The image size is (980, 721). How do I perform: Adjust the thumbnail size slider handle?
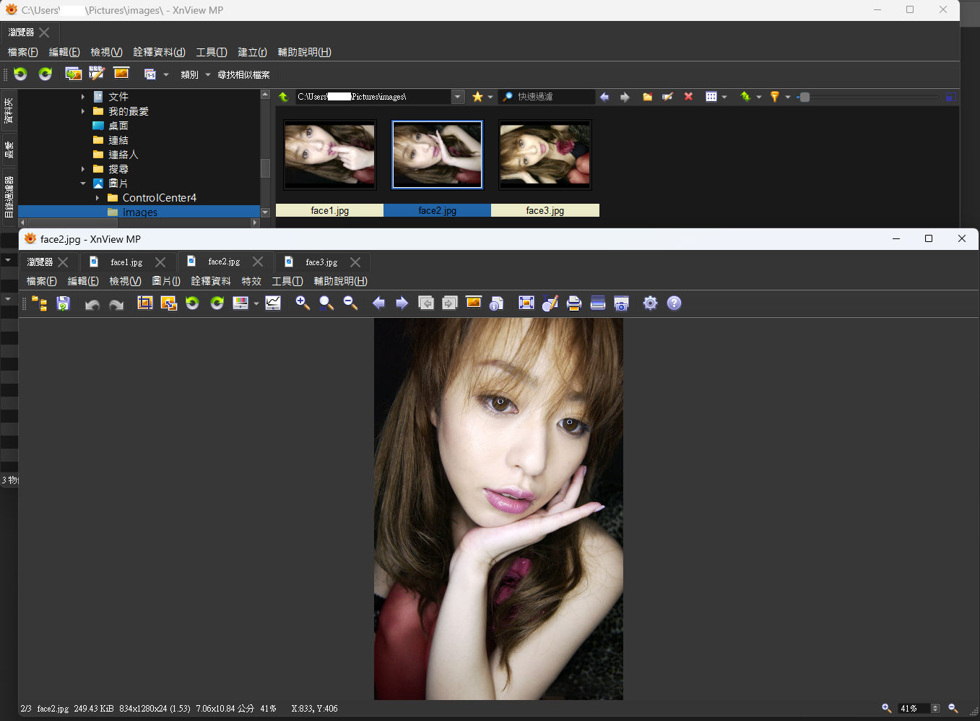click(x=805, y=97)
